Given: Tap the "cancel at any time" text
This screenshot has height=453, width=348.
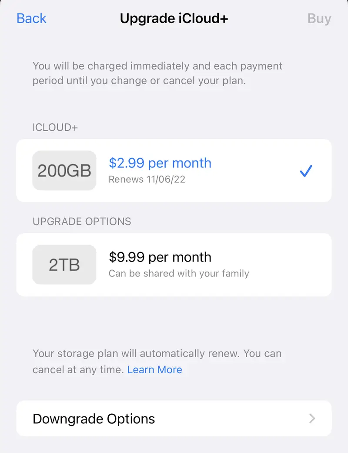Looking at the screenshot, I should point(78,370).
